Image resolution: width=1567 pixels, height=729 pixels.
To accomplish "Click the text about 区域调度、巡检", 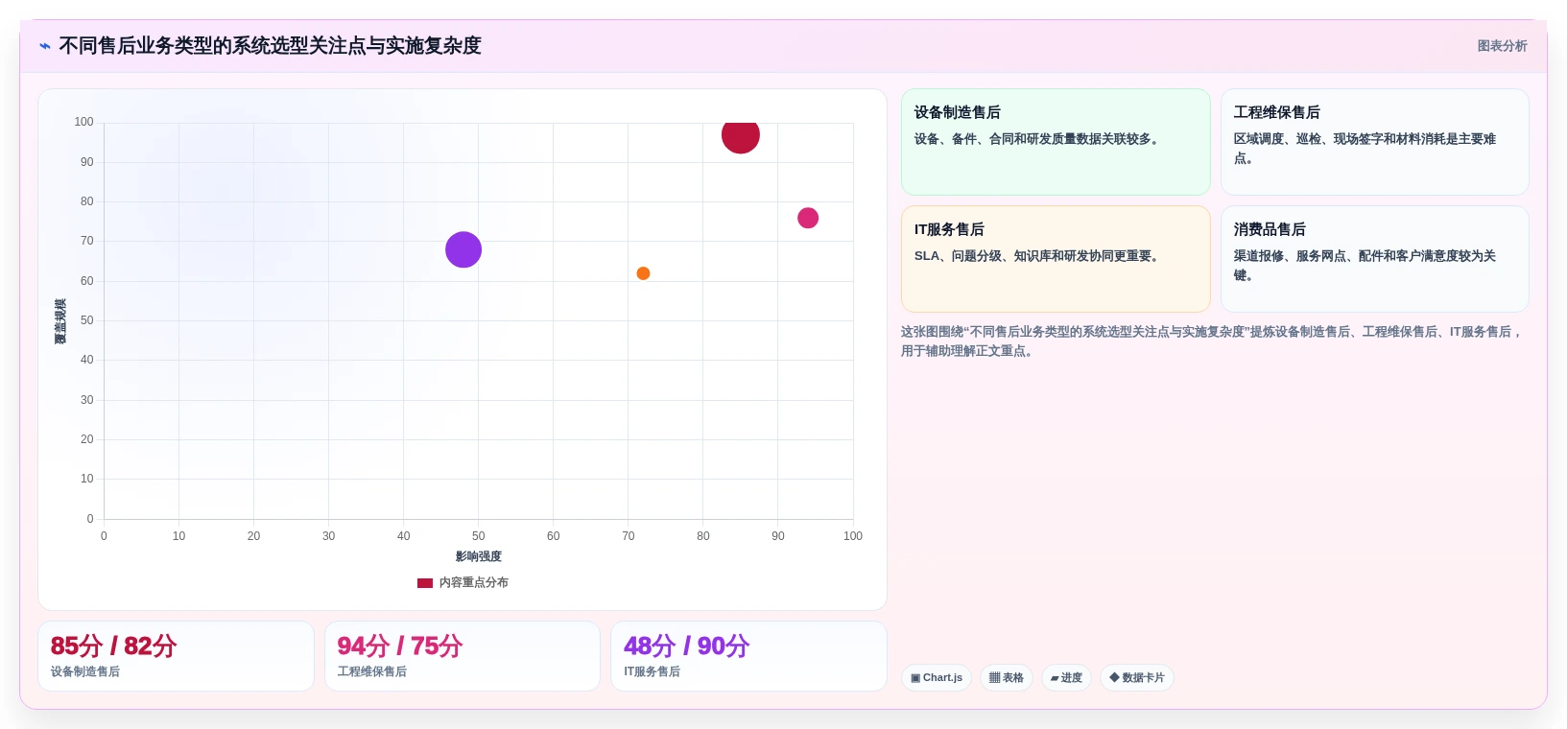I will [x=1365, y=149].
